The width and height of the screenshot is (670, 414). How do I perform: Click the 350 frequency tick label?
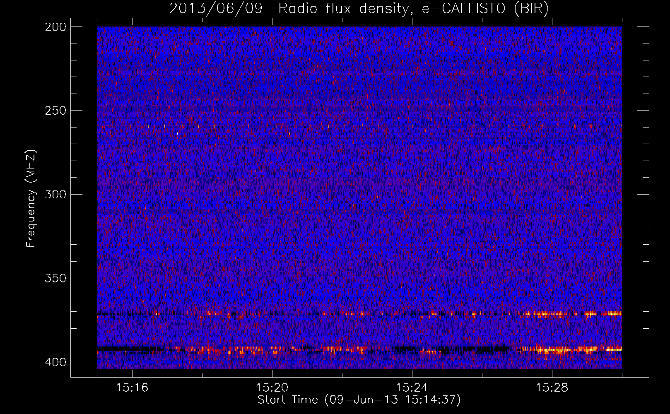click(x=55, y=278)
